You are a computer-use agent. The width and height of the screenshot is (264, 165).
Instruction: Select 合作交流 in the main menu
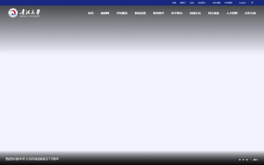pos(250,13)
